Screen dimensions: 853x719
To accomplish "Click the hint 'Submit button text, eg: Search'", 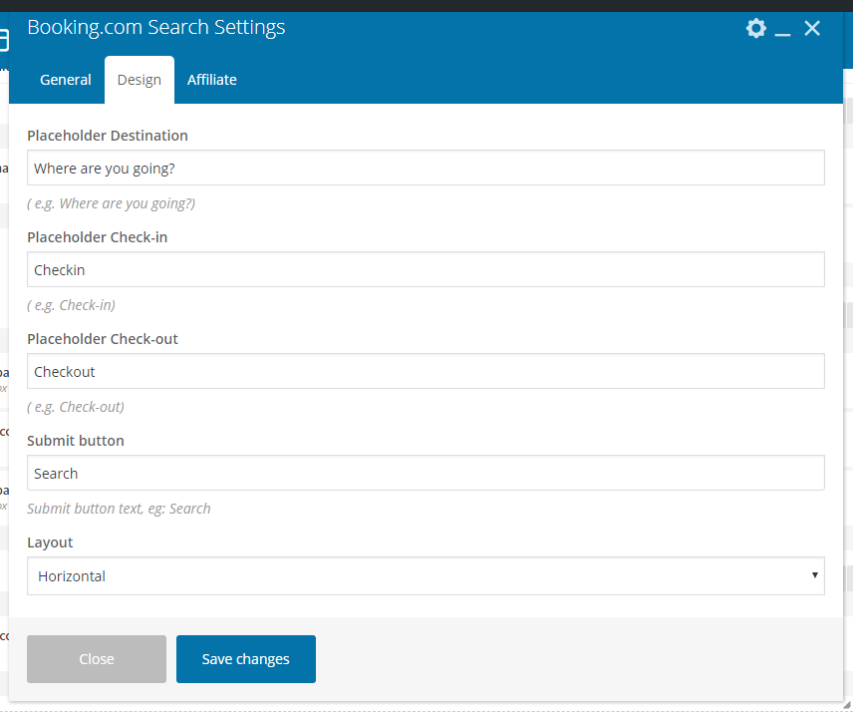I will (119, 509).
